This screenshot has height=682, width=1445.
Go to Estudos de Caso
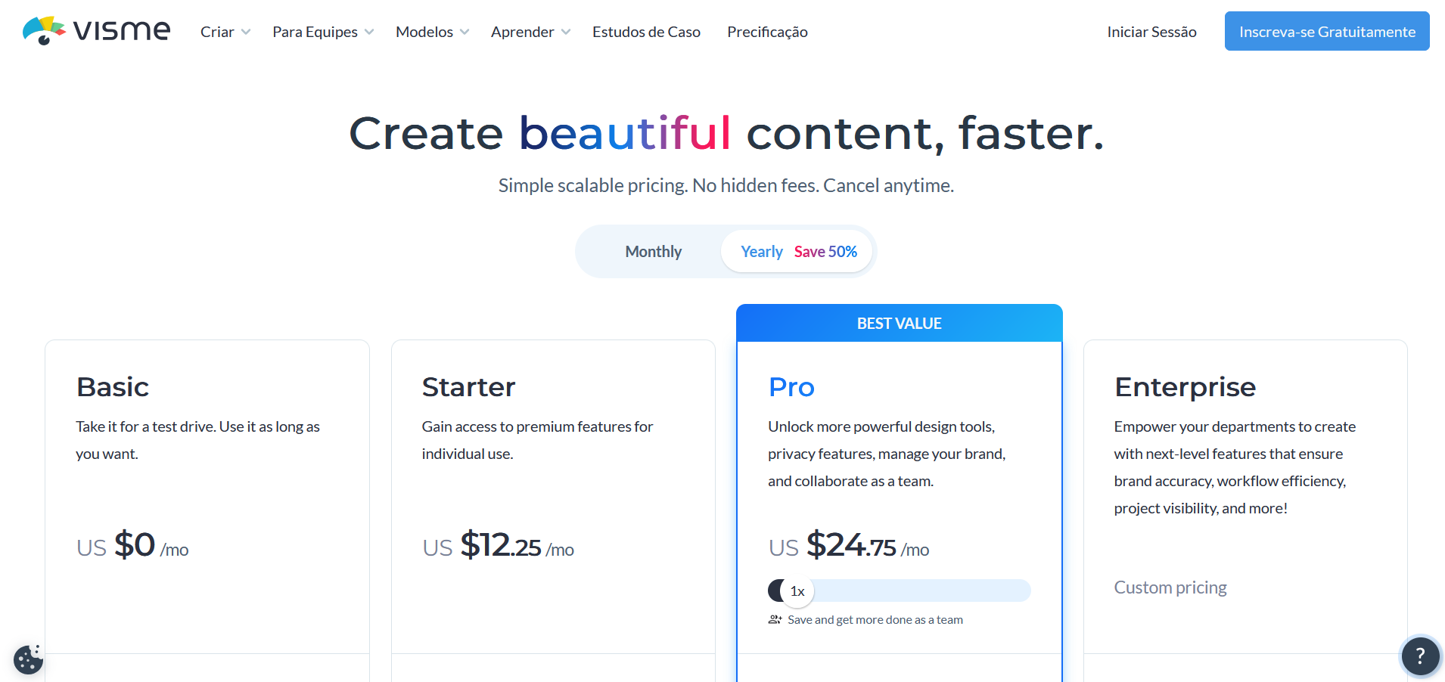pos(646,32)
